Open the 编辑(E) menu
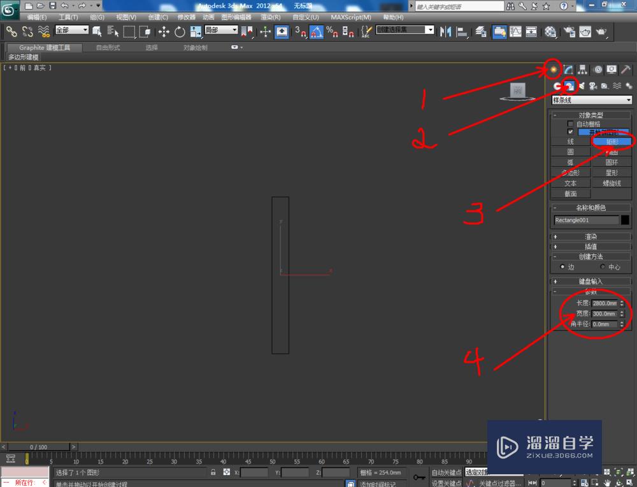Image resolution: width=637 pixels, height=487 pixels. tap(36, 17)
